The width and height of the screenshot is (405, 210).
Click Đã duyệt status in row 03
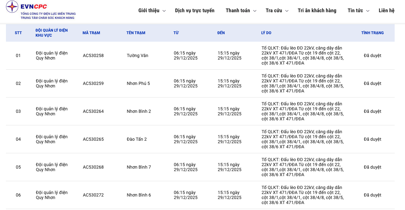[x=372, y=112]
